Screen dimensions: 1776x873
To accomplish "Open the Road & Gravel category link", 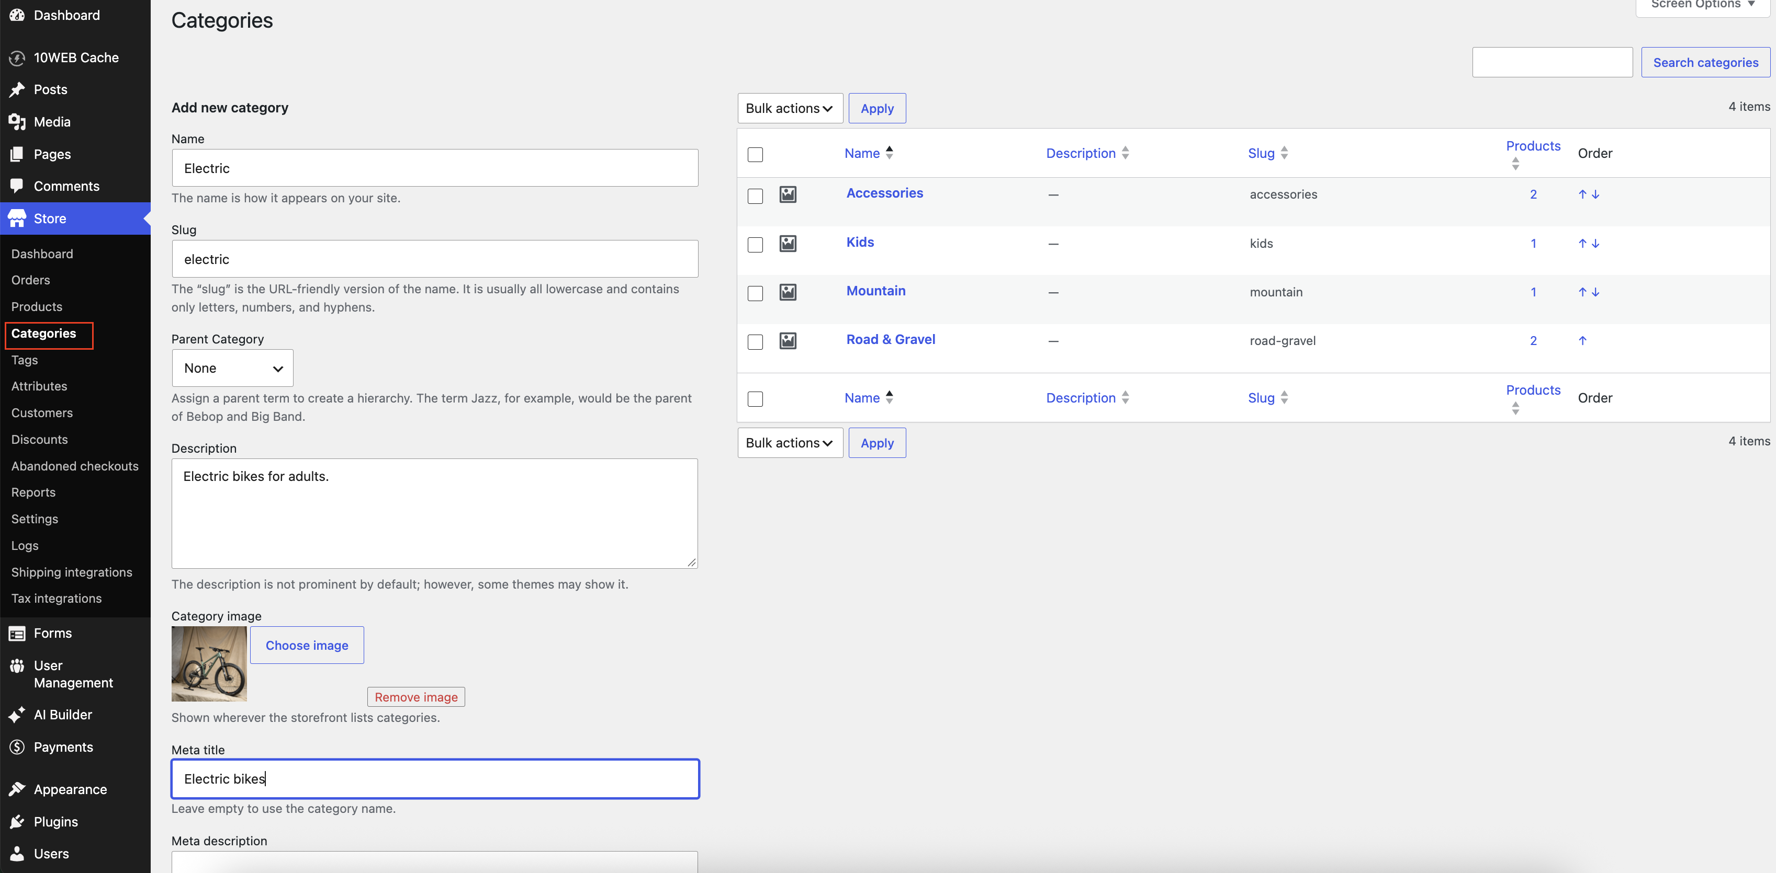I will tap(890, 339).
